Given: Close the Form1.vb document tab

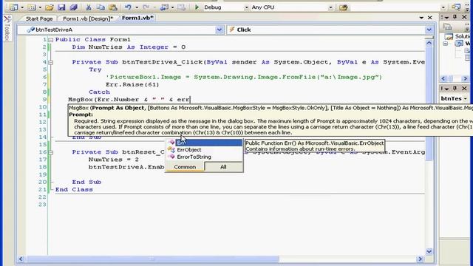Looking at the screenshot, I should point(430,18).
